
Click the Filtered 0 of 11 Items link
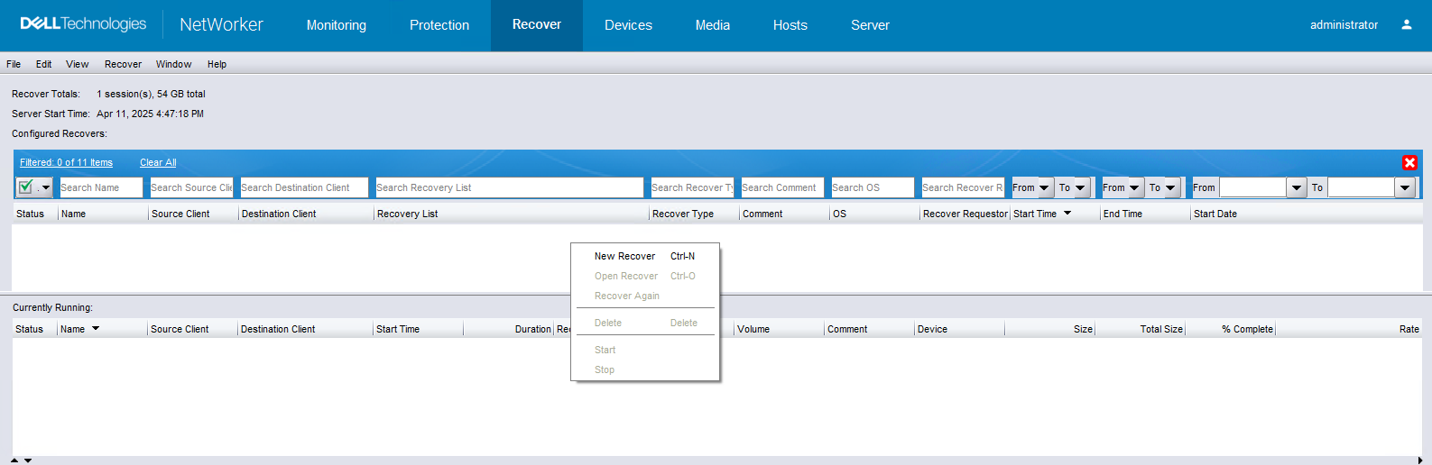click(x=66, y=162)
